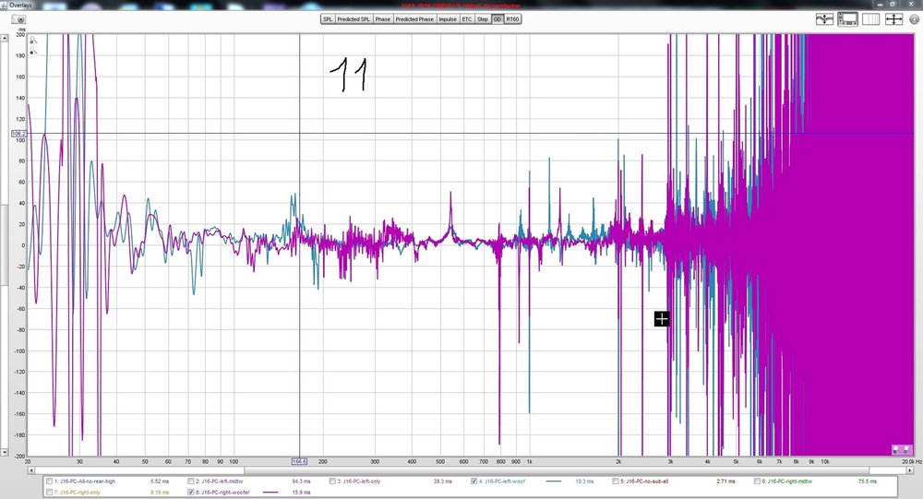Click the upper zoom magnifier on vertical axis

33,42
